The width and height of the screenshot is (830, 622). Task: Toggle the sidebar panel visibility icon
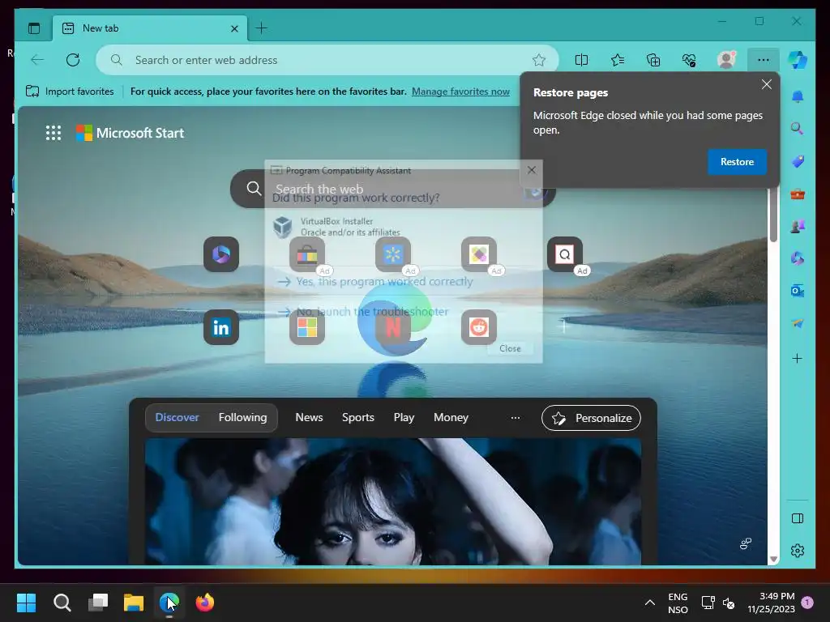798,518
